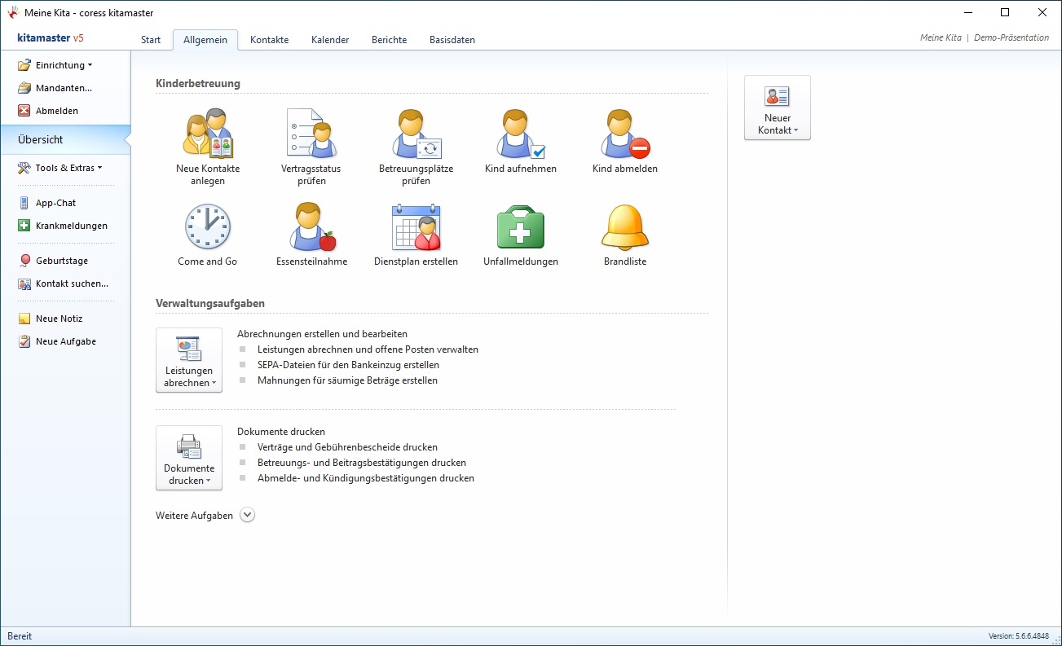Select Übersicht in the sidebar
The height and width of the screenshot is (646, 1062).
tap(65, 139)
